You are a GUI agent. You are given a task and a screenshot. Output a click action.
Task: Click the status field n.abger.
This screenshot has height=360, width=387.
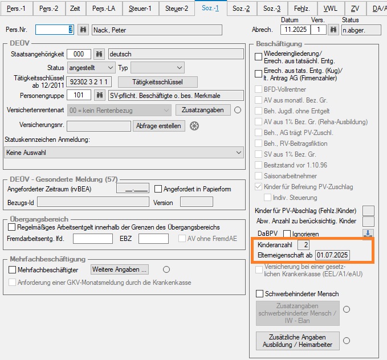coord(361,30)
